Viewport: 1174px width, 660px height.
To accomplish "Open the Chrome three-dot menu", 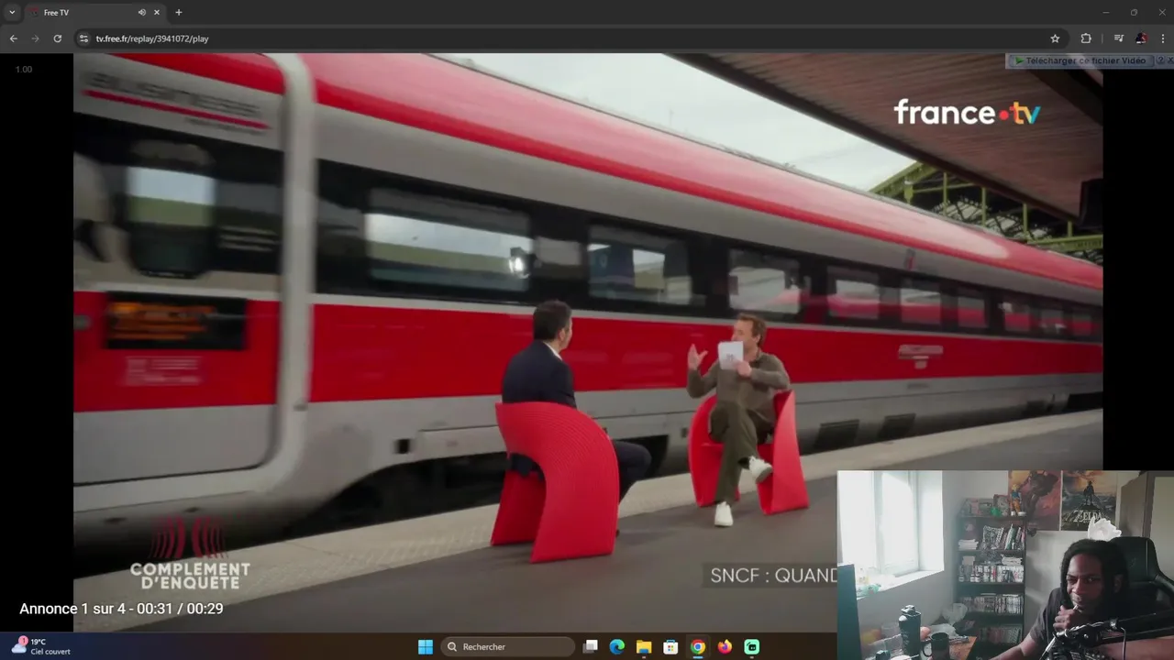I will [1163, 38].
